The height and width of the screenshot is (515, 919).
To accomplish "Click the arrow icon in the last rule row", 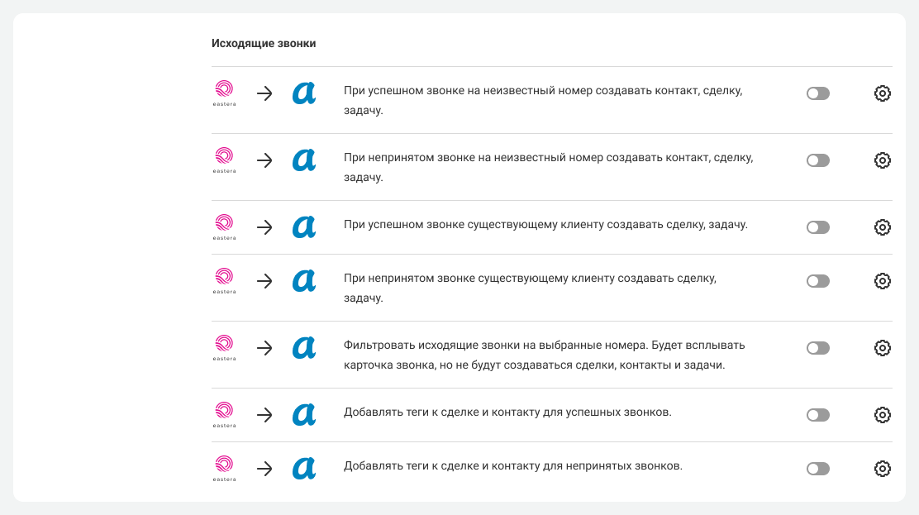I will click(x=264, y=469).
